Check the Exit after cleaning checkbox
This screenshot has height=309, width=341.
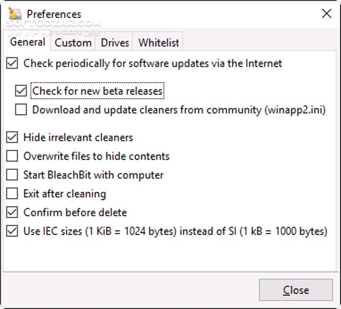(x=12, y=194)
